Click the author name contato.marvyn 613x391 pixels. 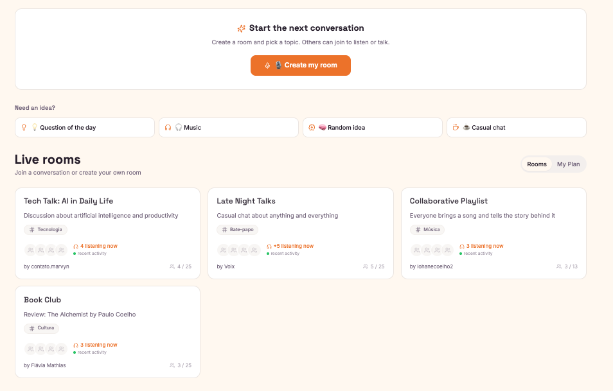50,266
